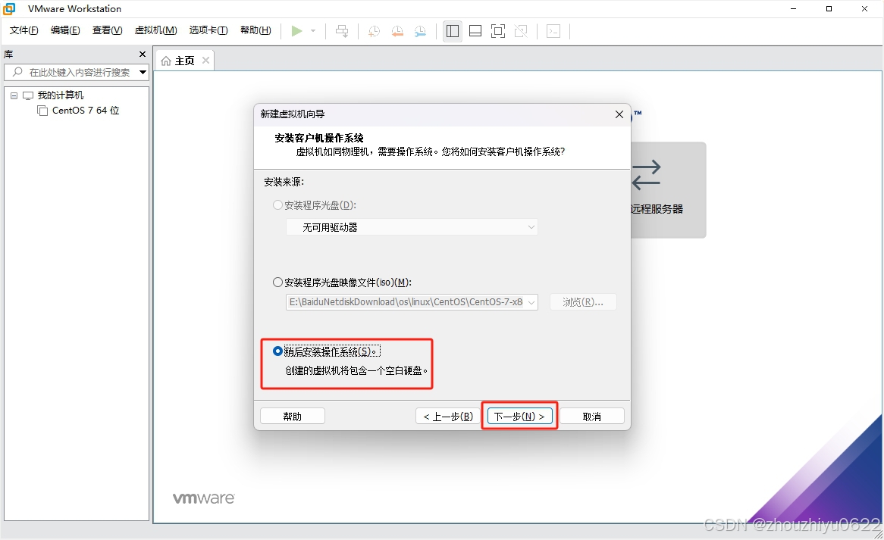Click the magnifier icon in library search
The width and height of the screenshot is (884, 540).
tap(17, 72)
